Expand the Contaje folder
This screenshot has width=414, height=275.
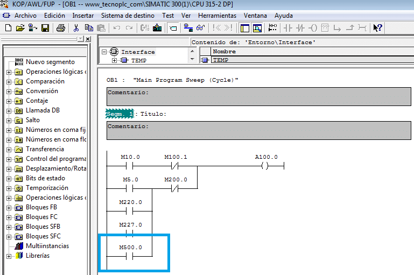point(9,101)
